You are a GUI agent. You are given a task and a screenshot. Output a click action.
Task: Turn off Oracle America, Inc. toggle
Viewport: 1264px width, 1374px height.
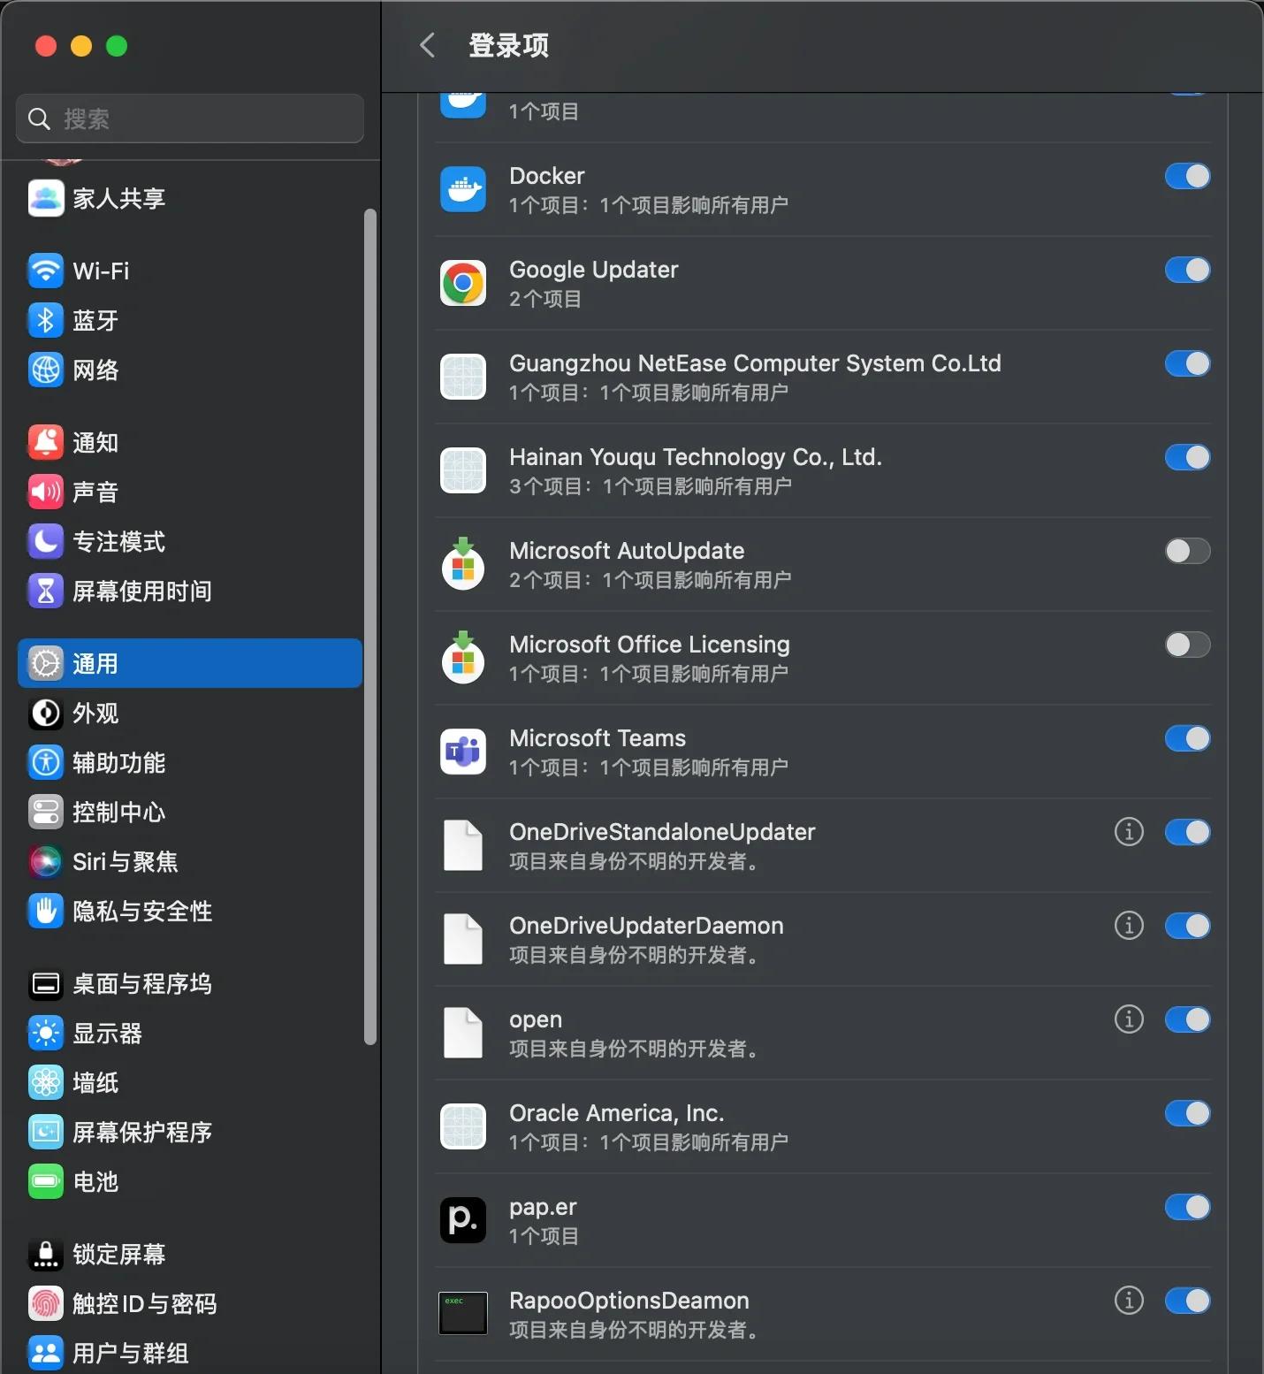point(1187,1113)
